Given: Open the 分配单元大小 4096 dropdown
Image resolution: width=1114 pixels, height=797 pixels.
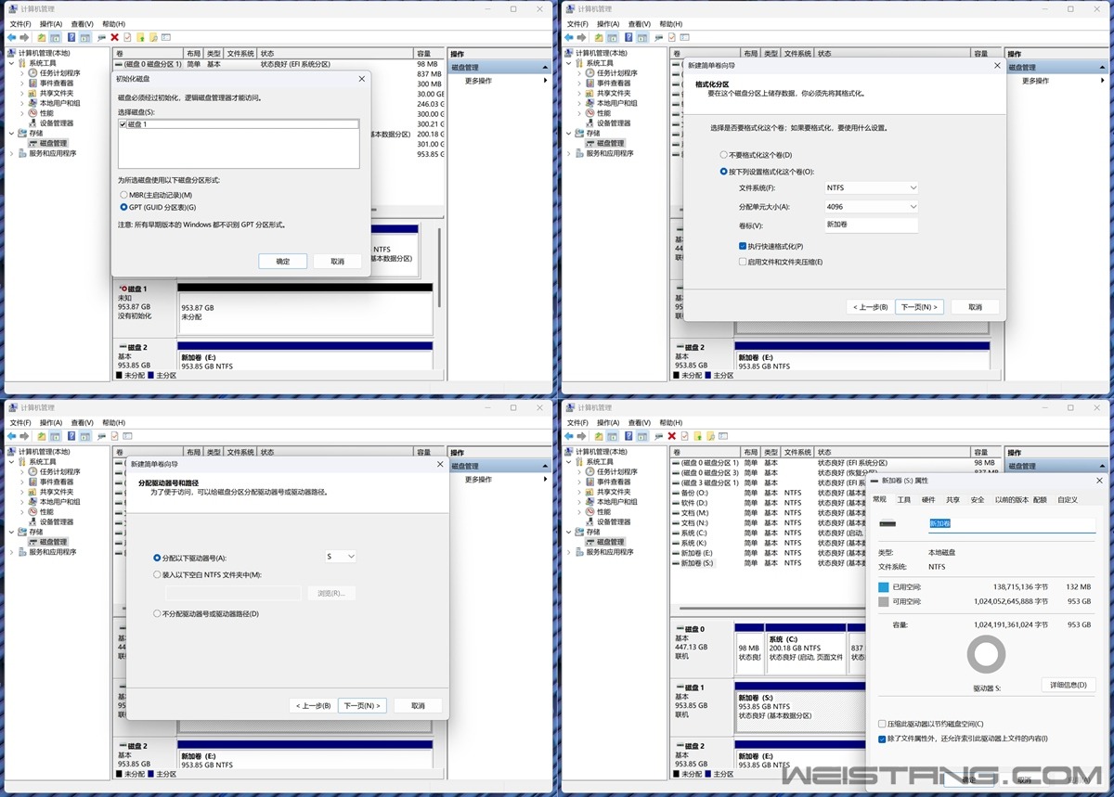Looking at the screenshot, I should pos(871,207).
